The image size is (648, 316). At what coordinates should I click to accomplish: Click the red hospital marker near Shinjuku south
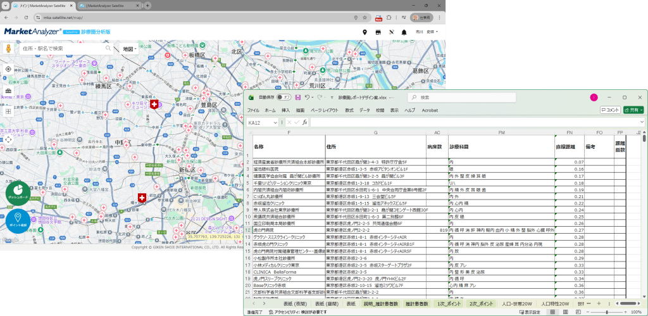(x=142, y=198)
